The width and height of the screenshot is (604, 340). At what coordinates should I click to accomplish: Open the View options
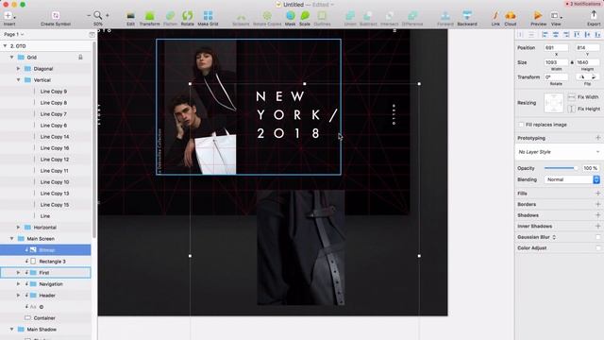(x=556, y=18)
